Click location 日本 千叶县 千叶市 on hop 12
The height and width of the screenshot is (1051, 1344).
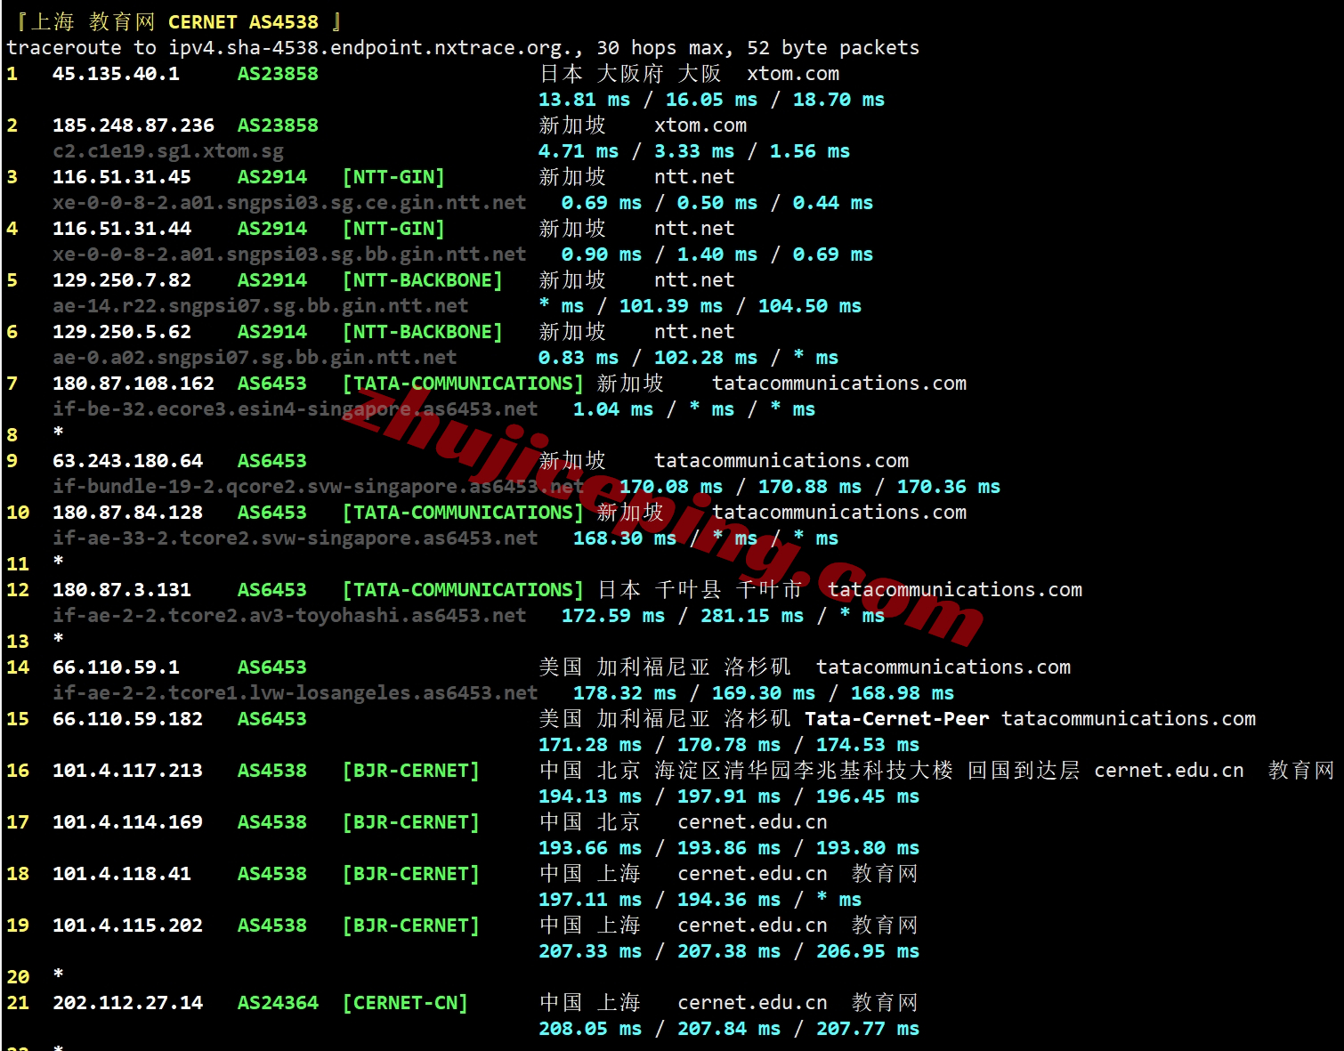(x=700, y=589)
